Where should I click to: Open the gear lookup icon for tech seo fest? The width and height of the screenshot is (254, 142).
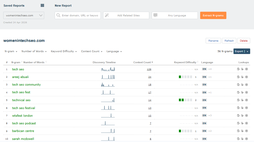[x=247, y=92]
